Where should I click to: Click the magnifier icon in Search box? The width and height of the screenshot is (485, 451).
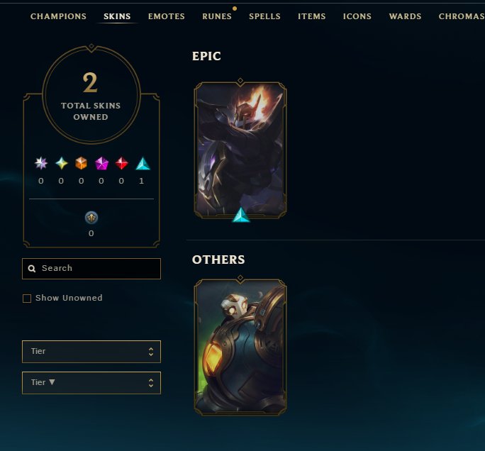[x=31, y=269]
